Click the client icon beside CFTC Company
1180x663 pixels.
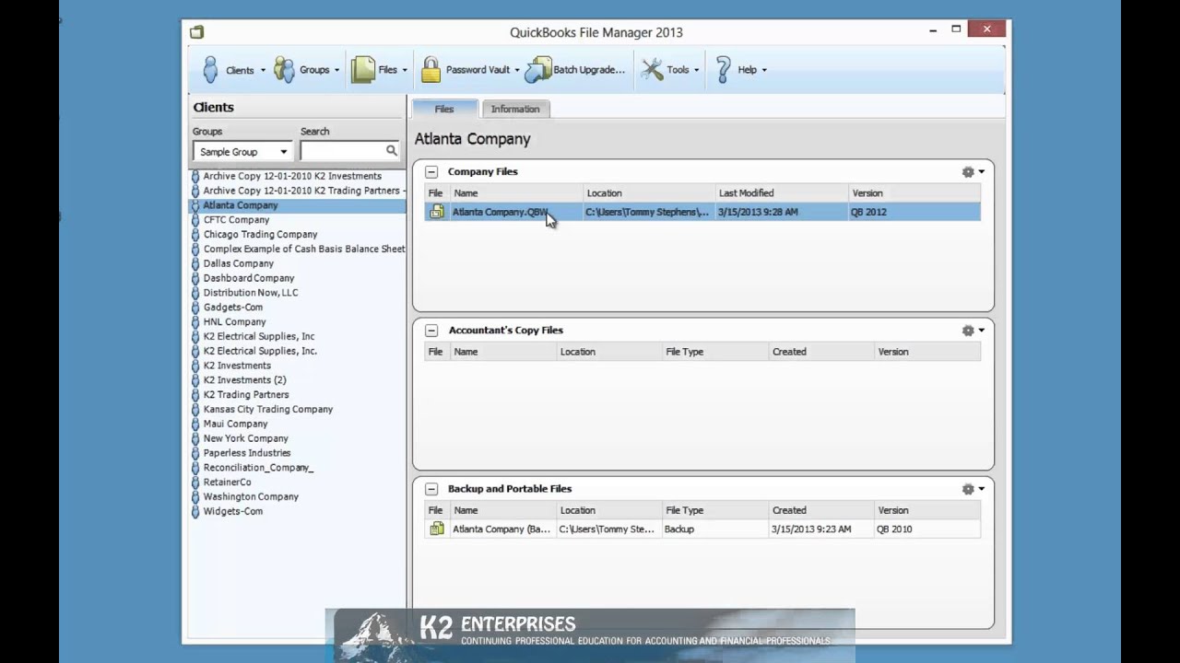(195, 220)
